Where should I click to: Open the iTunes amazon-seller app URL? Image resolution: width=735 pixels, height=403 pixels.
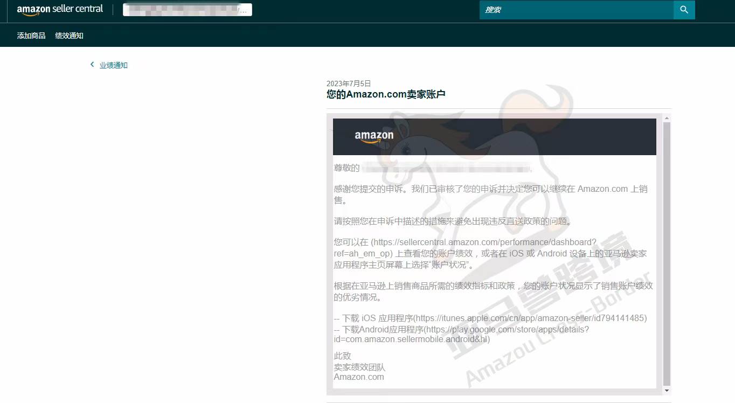click(530, 318)
